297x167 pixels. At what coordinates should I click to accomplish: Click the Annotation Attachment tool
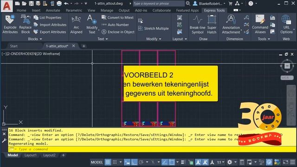[231, 25]
